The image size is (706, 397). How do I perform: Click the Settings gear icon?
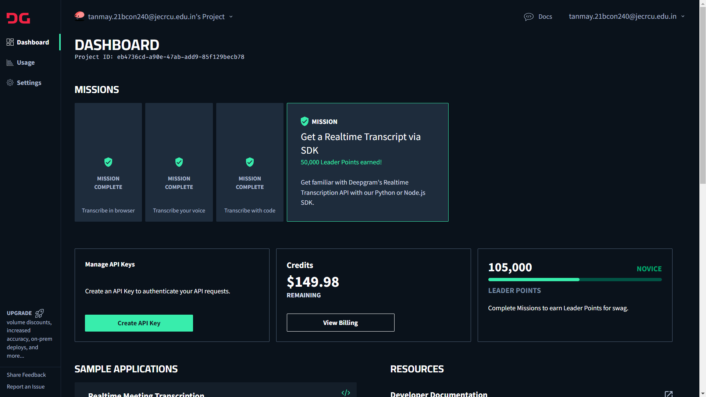pos(10,83)
